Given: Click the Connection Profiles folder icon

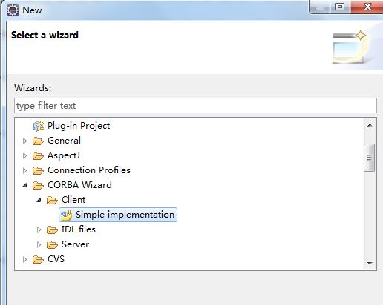Looking at the screenshot, I should coord(38,170).
